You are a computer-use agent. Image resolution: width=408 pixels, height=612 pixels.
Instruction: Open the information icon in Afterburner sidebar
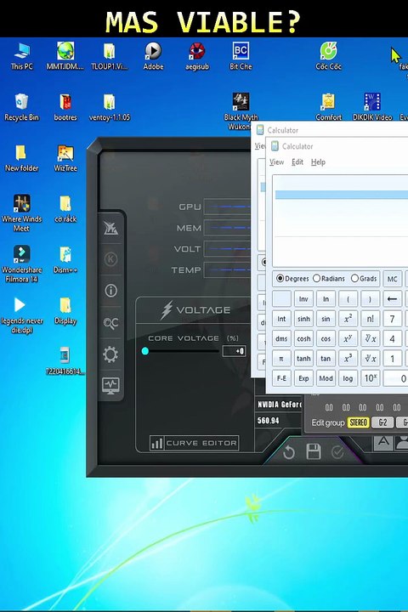tap(110, 291)
